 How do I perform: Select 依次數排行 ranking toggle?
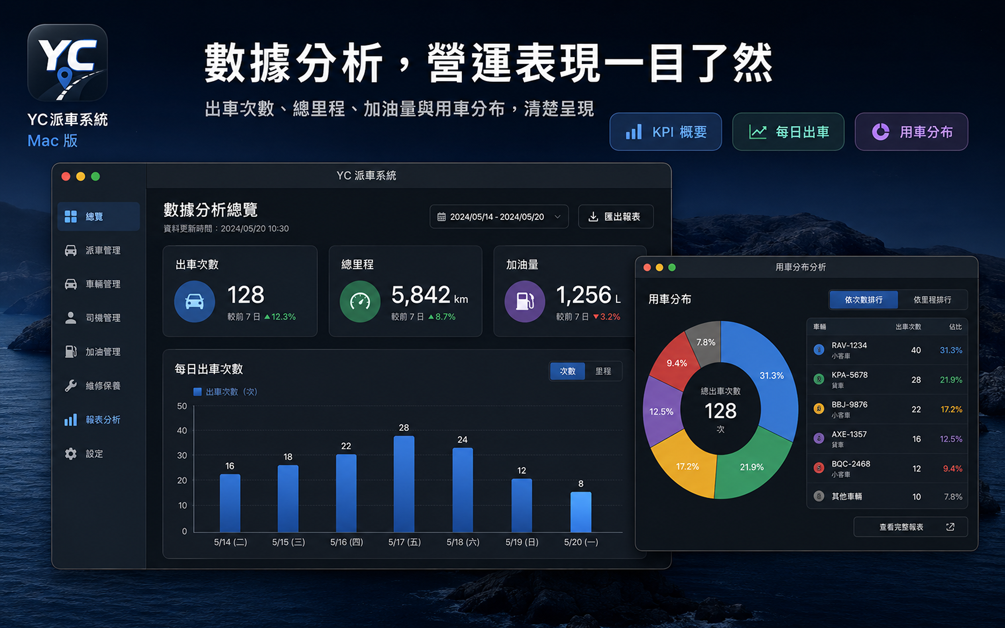tap(863, 299)
